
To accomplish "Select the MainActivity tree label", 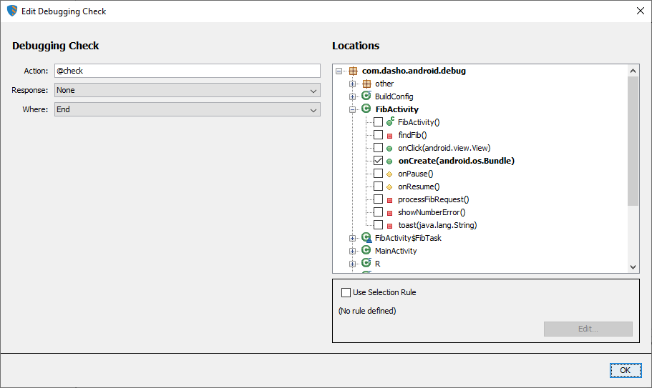I will coord(396,251).
